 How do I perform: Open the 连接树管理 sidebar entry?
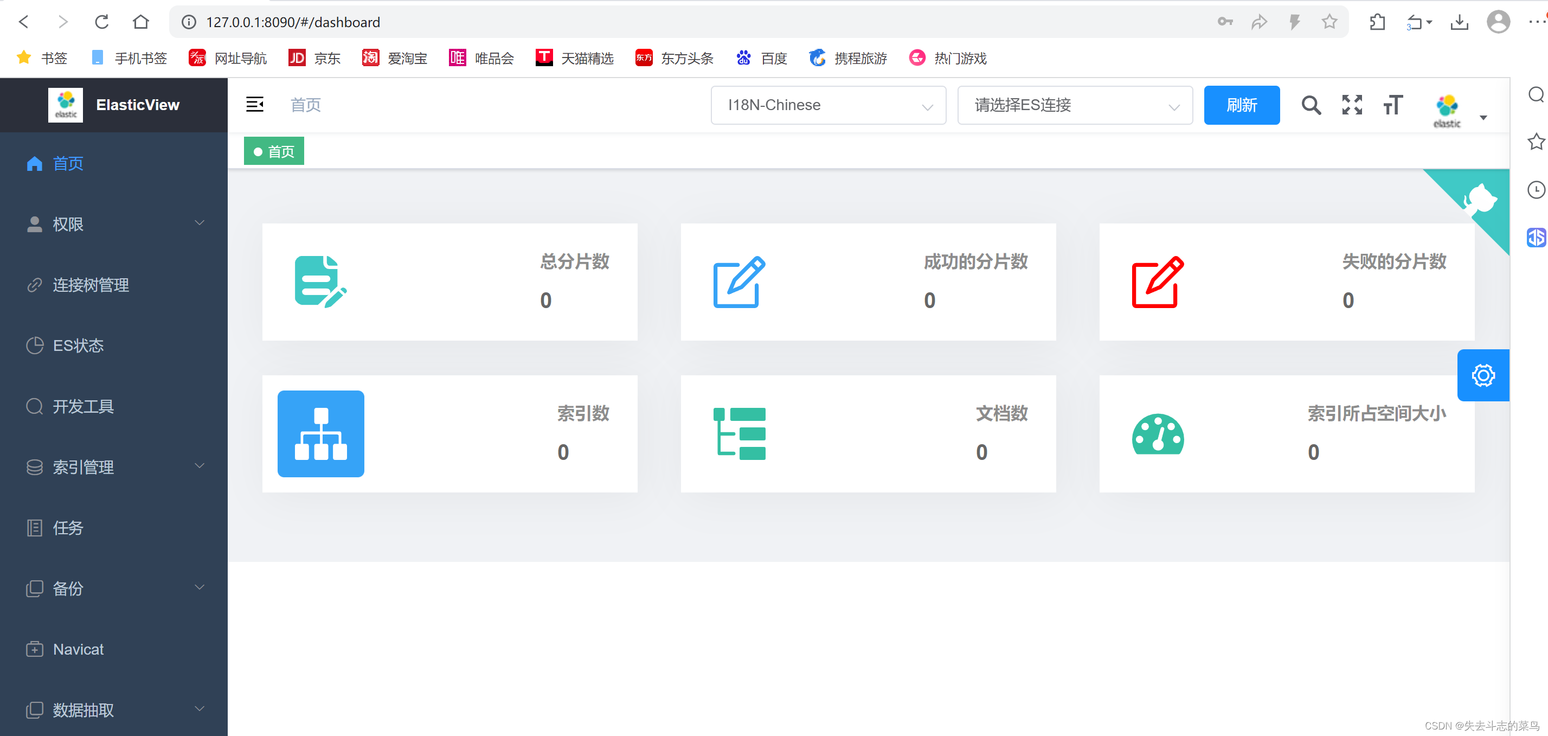tap(91, 285)
